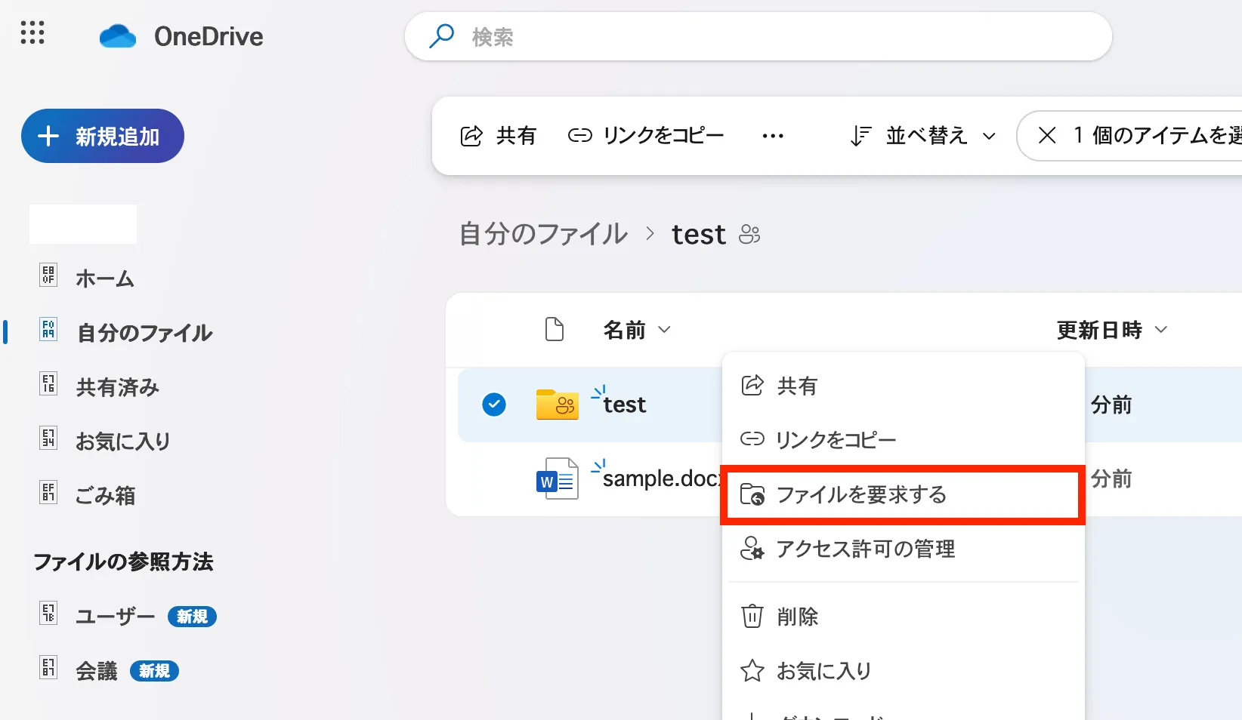Click the shared folder people icon beside test
This screenshot has height=720, width=1242.
pyautogui.click(x=749, y=235)
